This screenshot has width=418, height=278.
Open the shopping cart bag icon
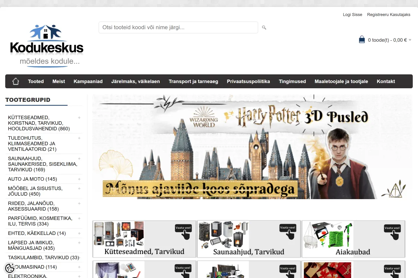(x=362, y=39)
